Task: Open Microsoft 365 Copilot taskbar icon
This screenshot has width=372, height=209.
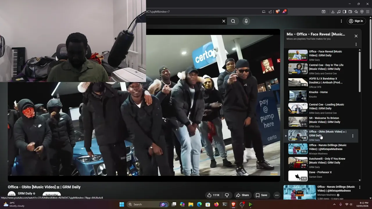Action: point(182,204)
